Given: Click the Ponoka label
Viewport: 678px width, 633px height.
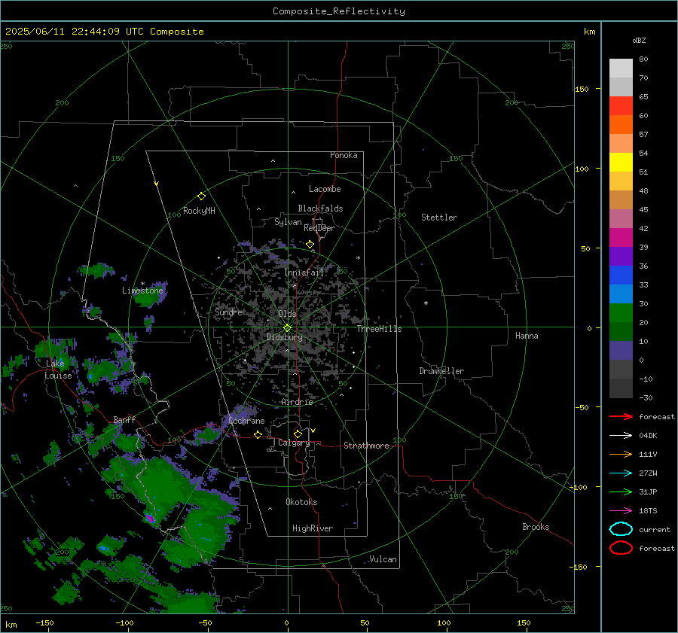Looking at the screenshot, I should click(344, 156).
